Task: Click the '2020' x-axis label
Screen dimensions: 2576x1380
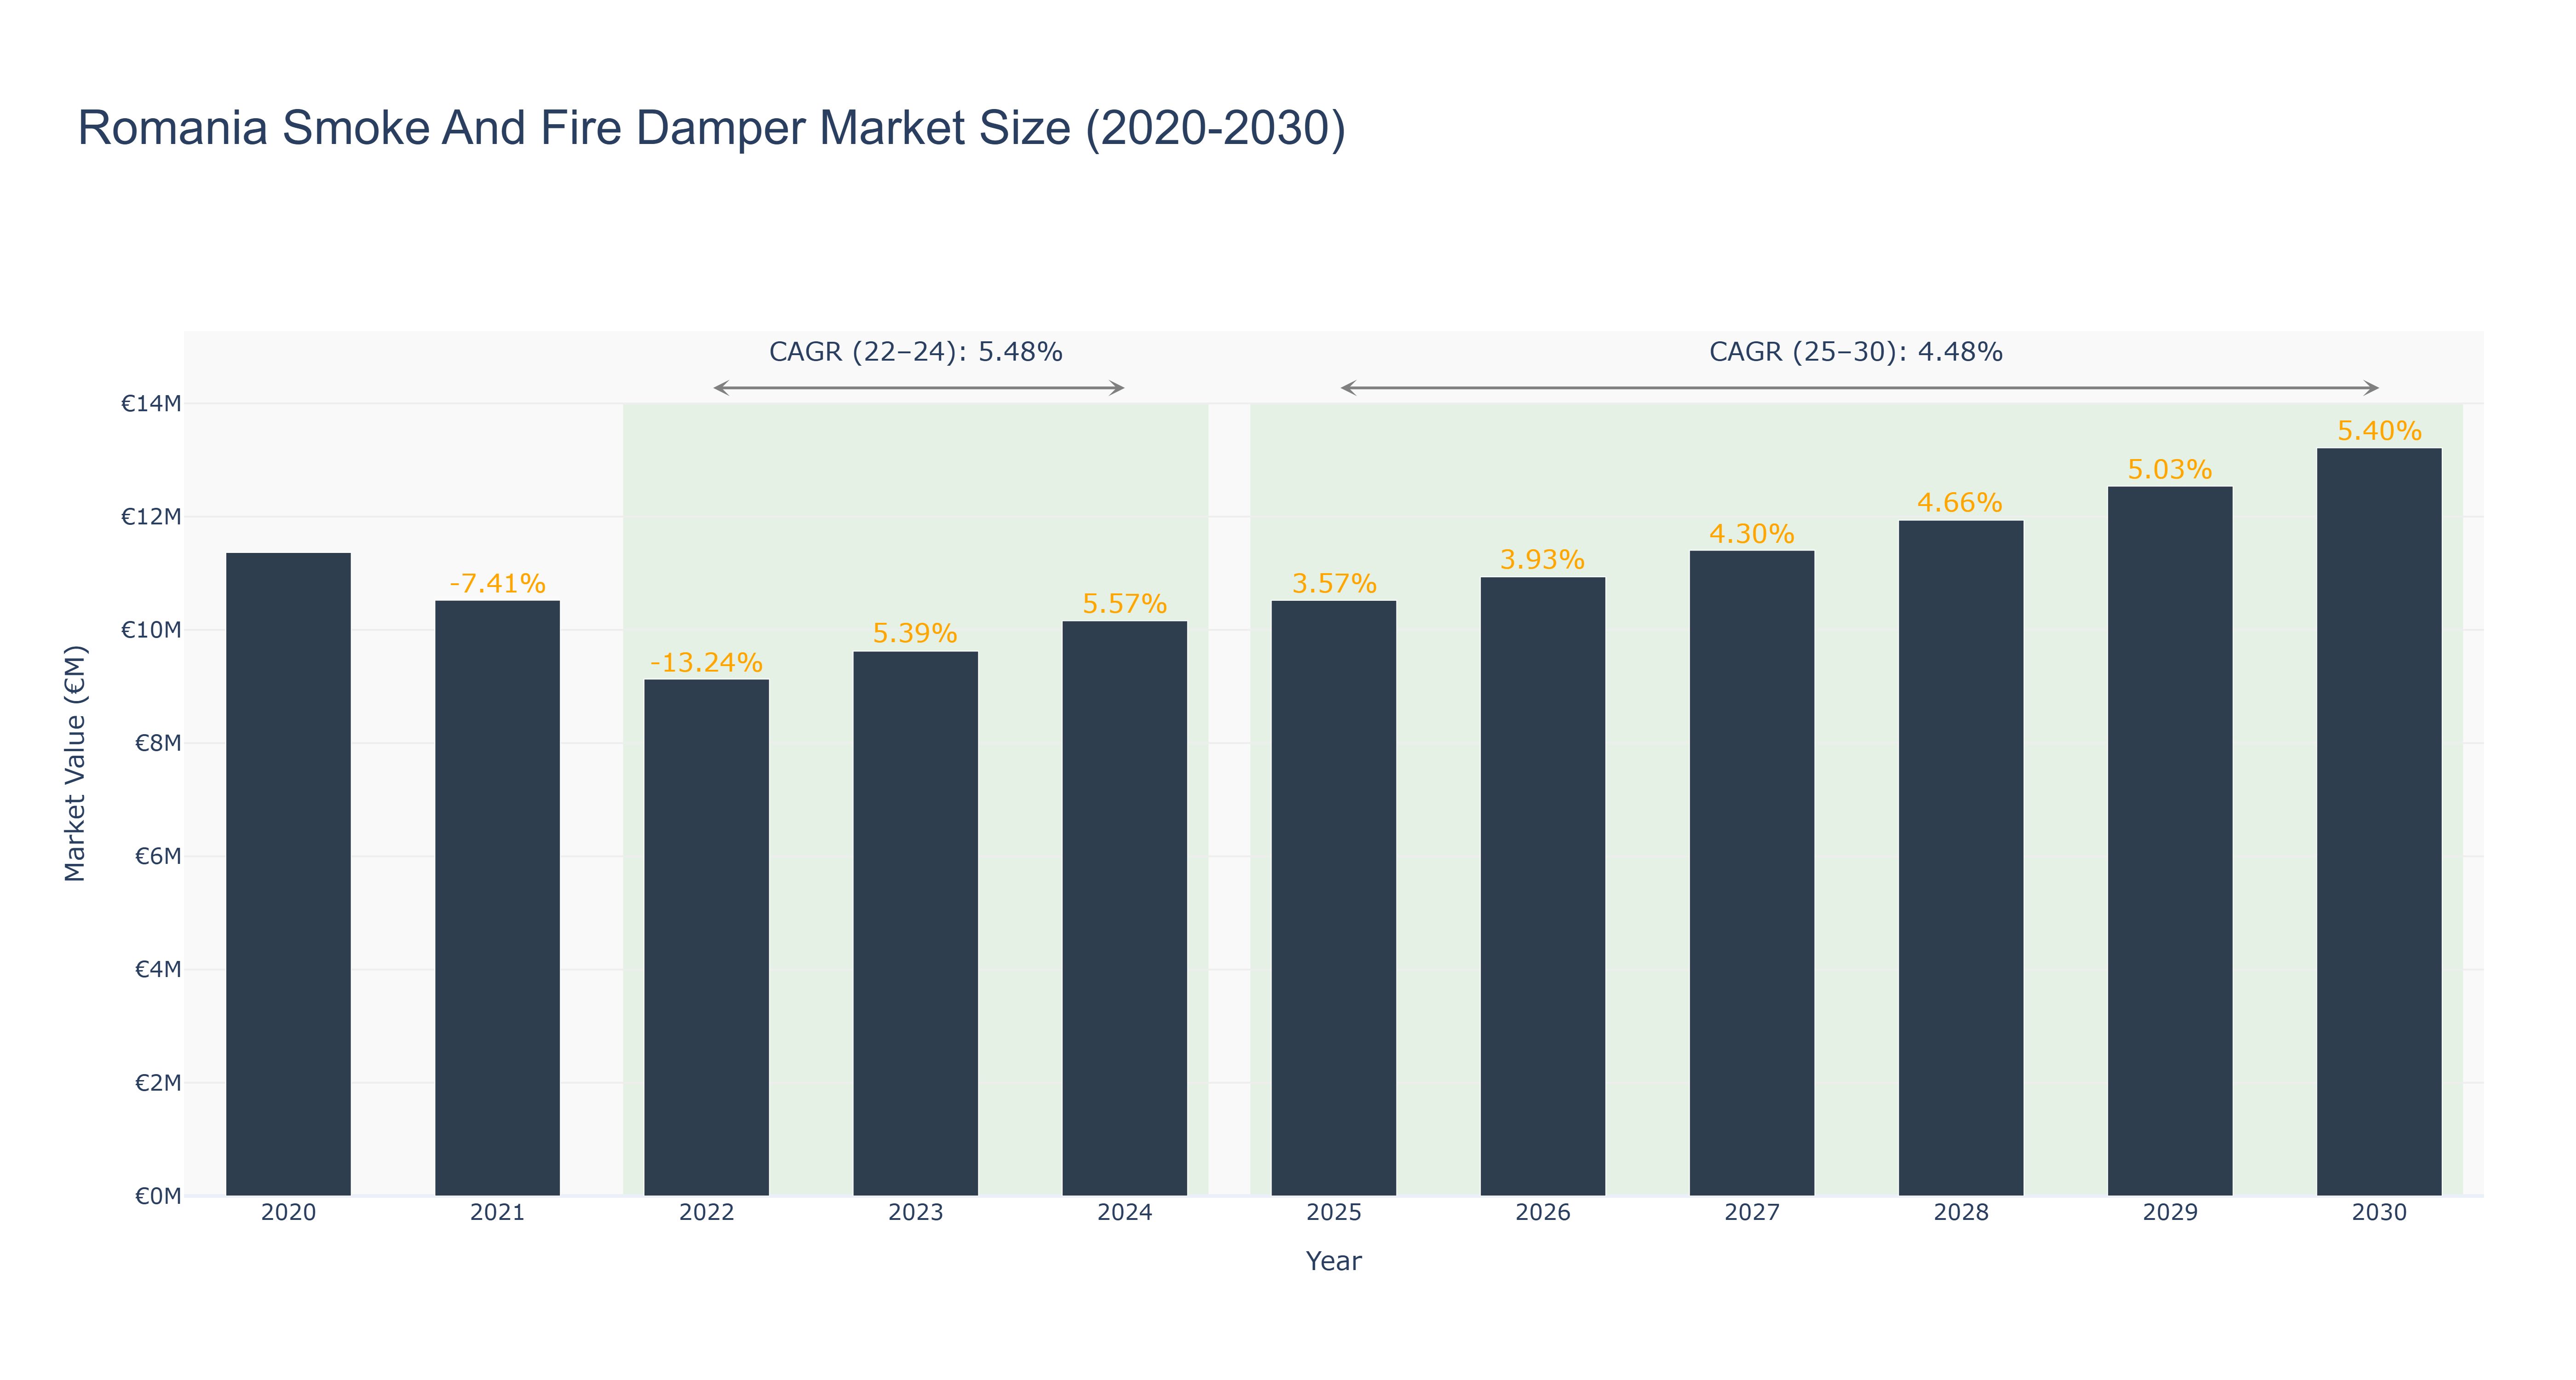Action: coord(288,1213)
